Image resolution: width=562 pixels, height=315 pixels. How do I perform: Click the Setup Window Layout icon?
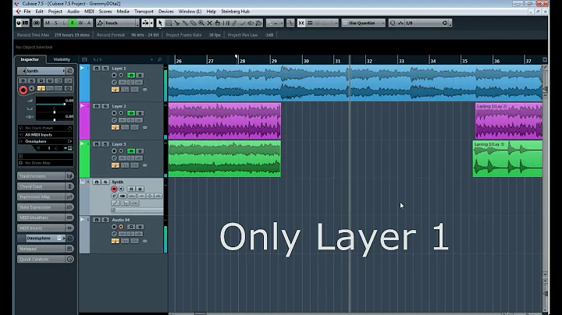(x=26, y=23)
